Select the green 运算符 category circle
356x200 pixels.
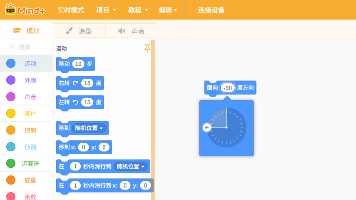click(11, 163)
